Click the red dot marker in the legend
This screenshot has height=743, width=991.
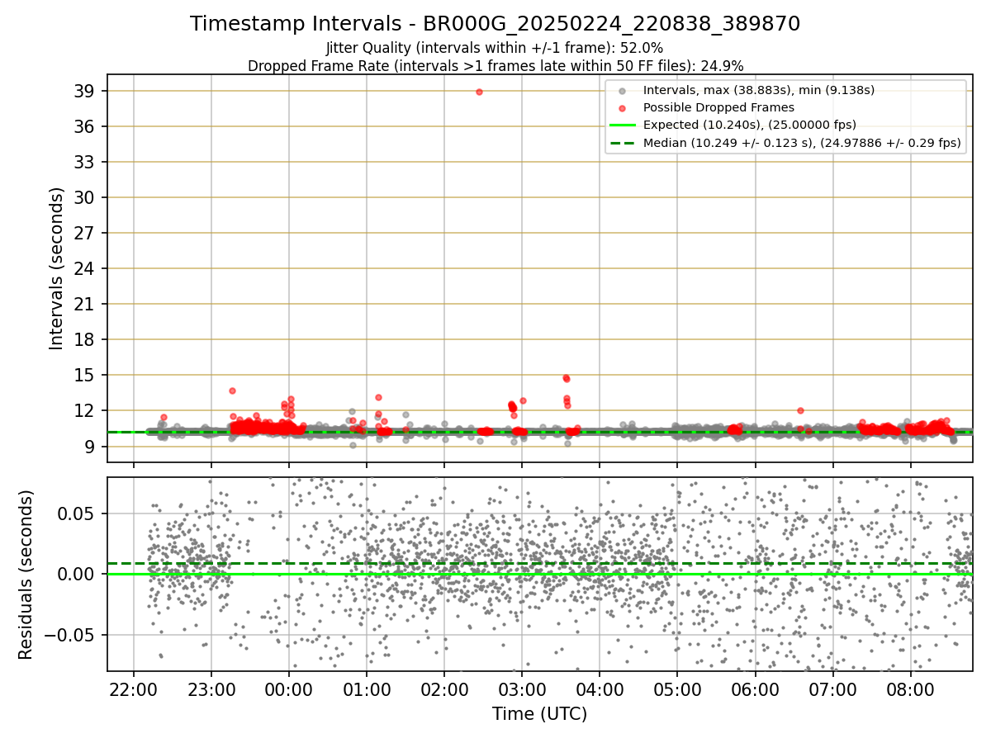pos(623,108)
